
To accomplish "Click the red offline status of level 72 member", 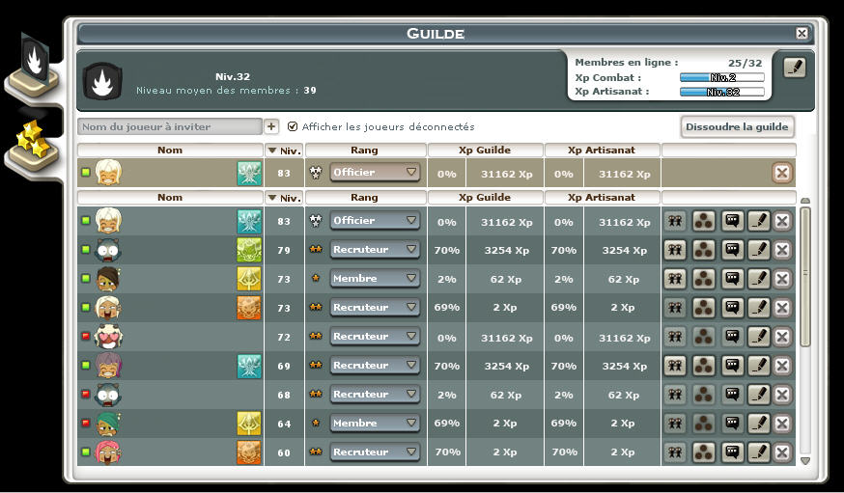I will pos(86,337).
